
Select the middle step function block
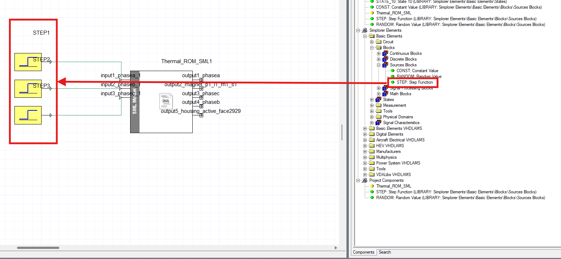pyautogui.click(x=28, y=89)
